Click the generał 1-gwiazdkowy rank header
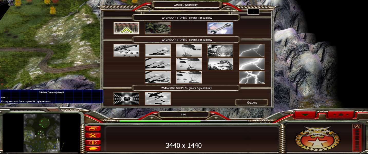Image resolution: width=368 pixels, height=154 pixels. pyautogui.click(x=187, y=18)
